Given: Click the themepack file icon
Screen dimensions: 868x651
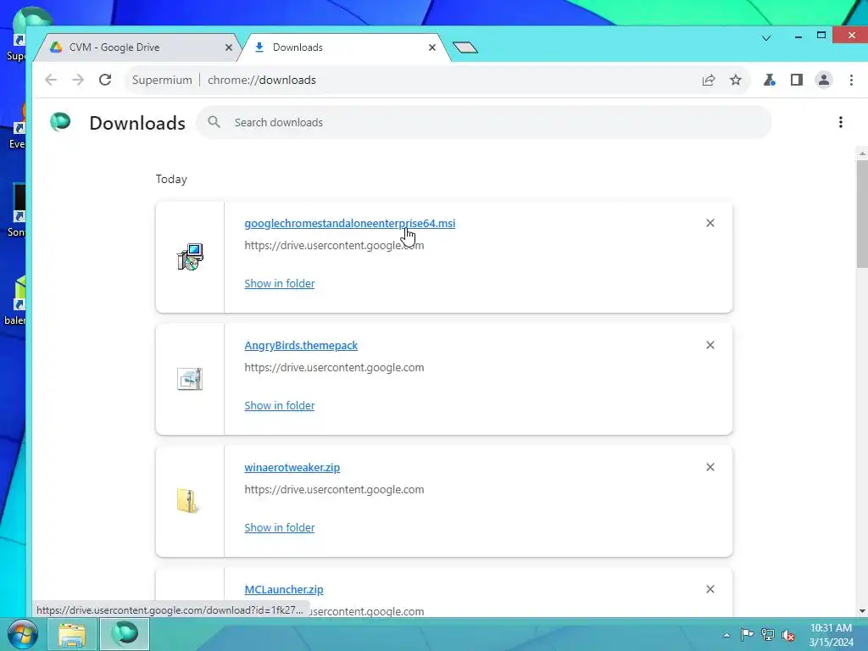Looking at the screenshot, I should [x=190, y=379].
